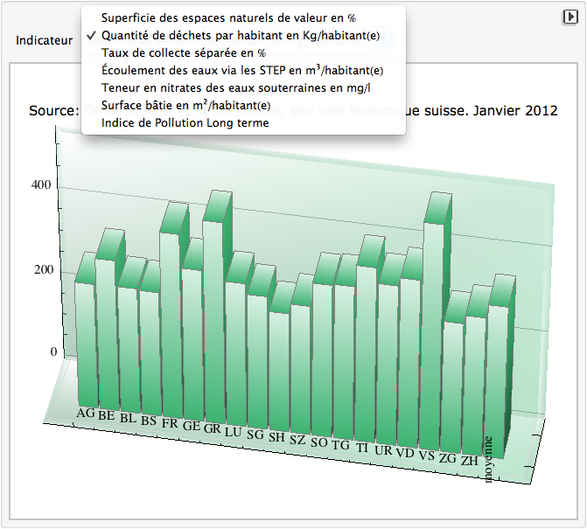
Task: Choose checked 'Quantité de déchets par habitant' item
Action: pos(239,36)
